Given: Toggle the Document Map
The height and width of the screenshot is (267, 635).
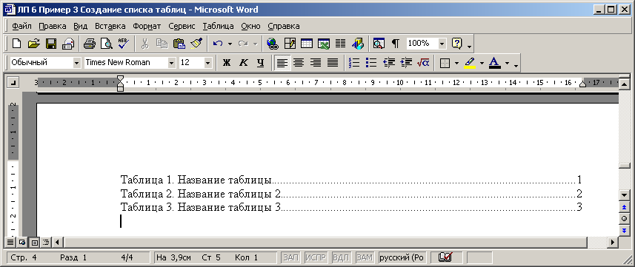Looking at the screenshot, I should (x=379, y=44).
